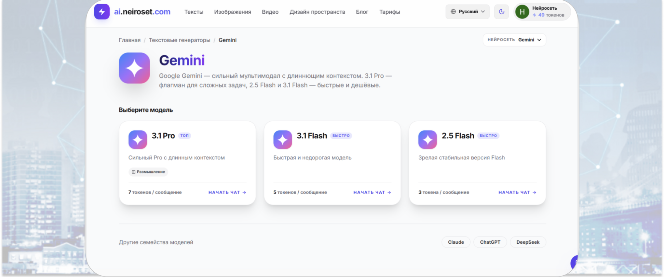This screenshot has width=664, height=277.
Task: Click the 3.1 Flash model icon
Action: 283,140
